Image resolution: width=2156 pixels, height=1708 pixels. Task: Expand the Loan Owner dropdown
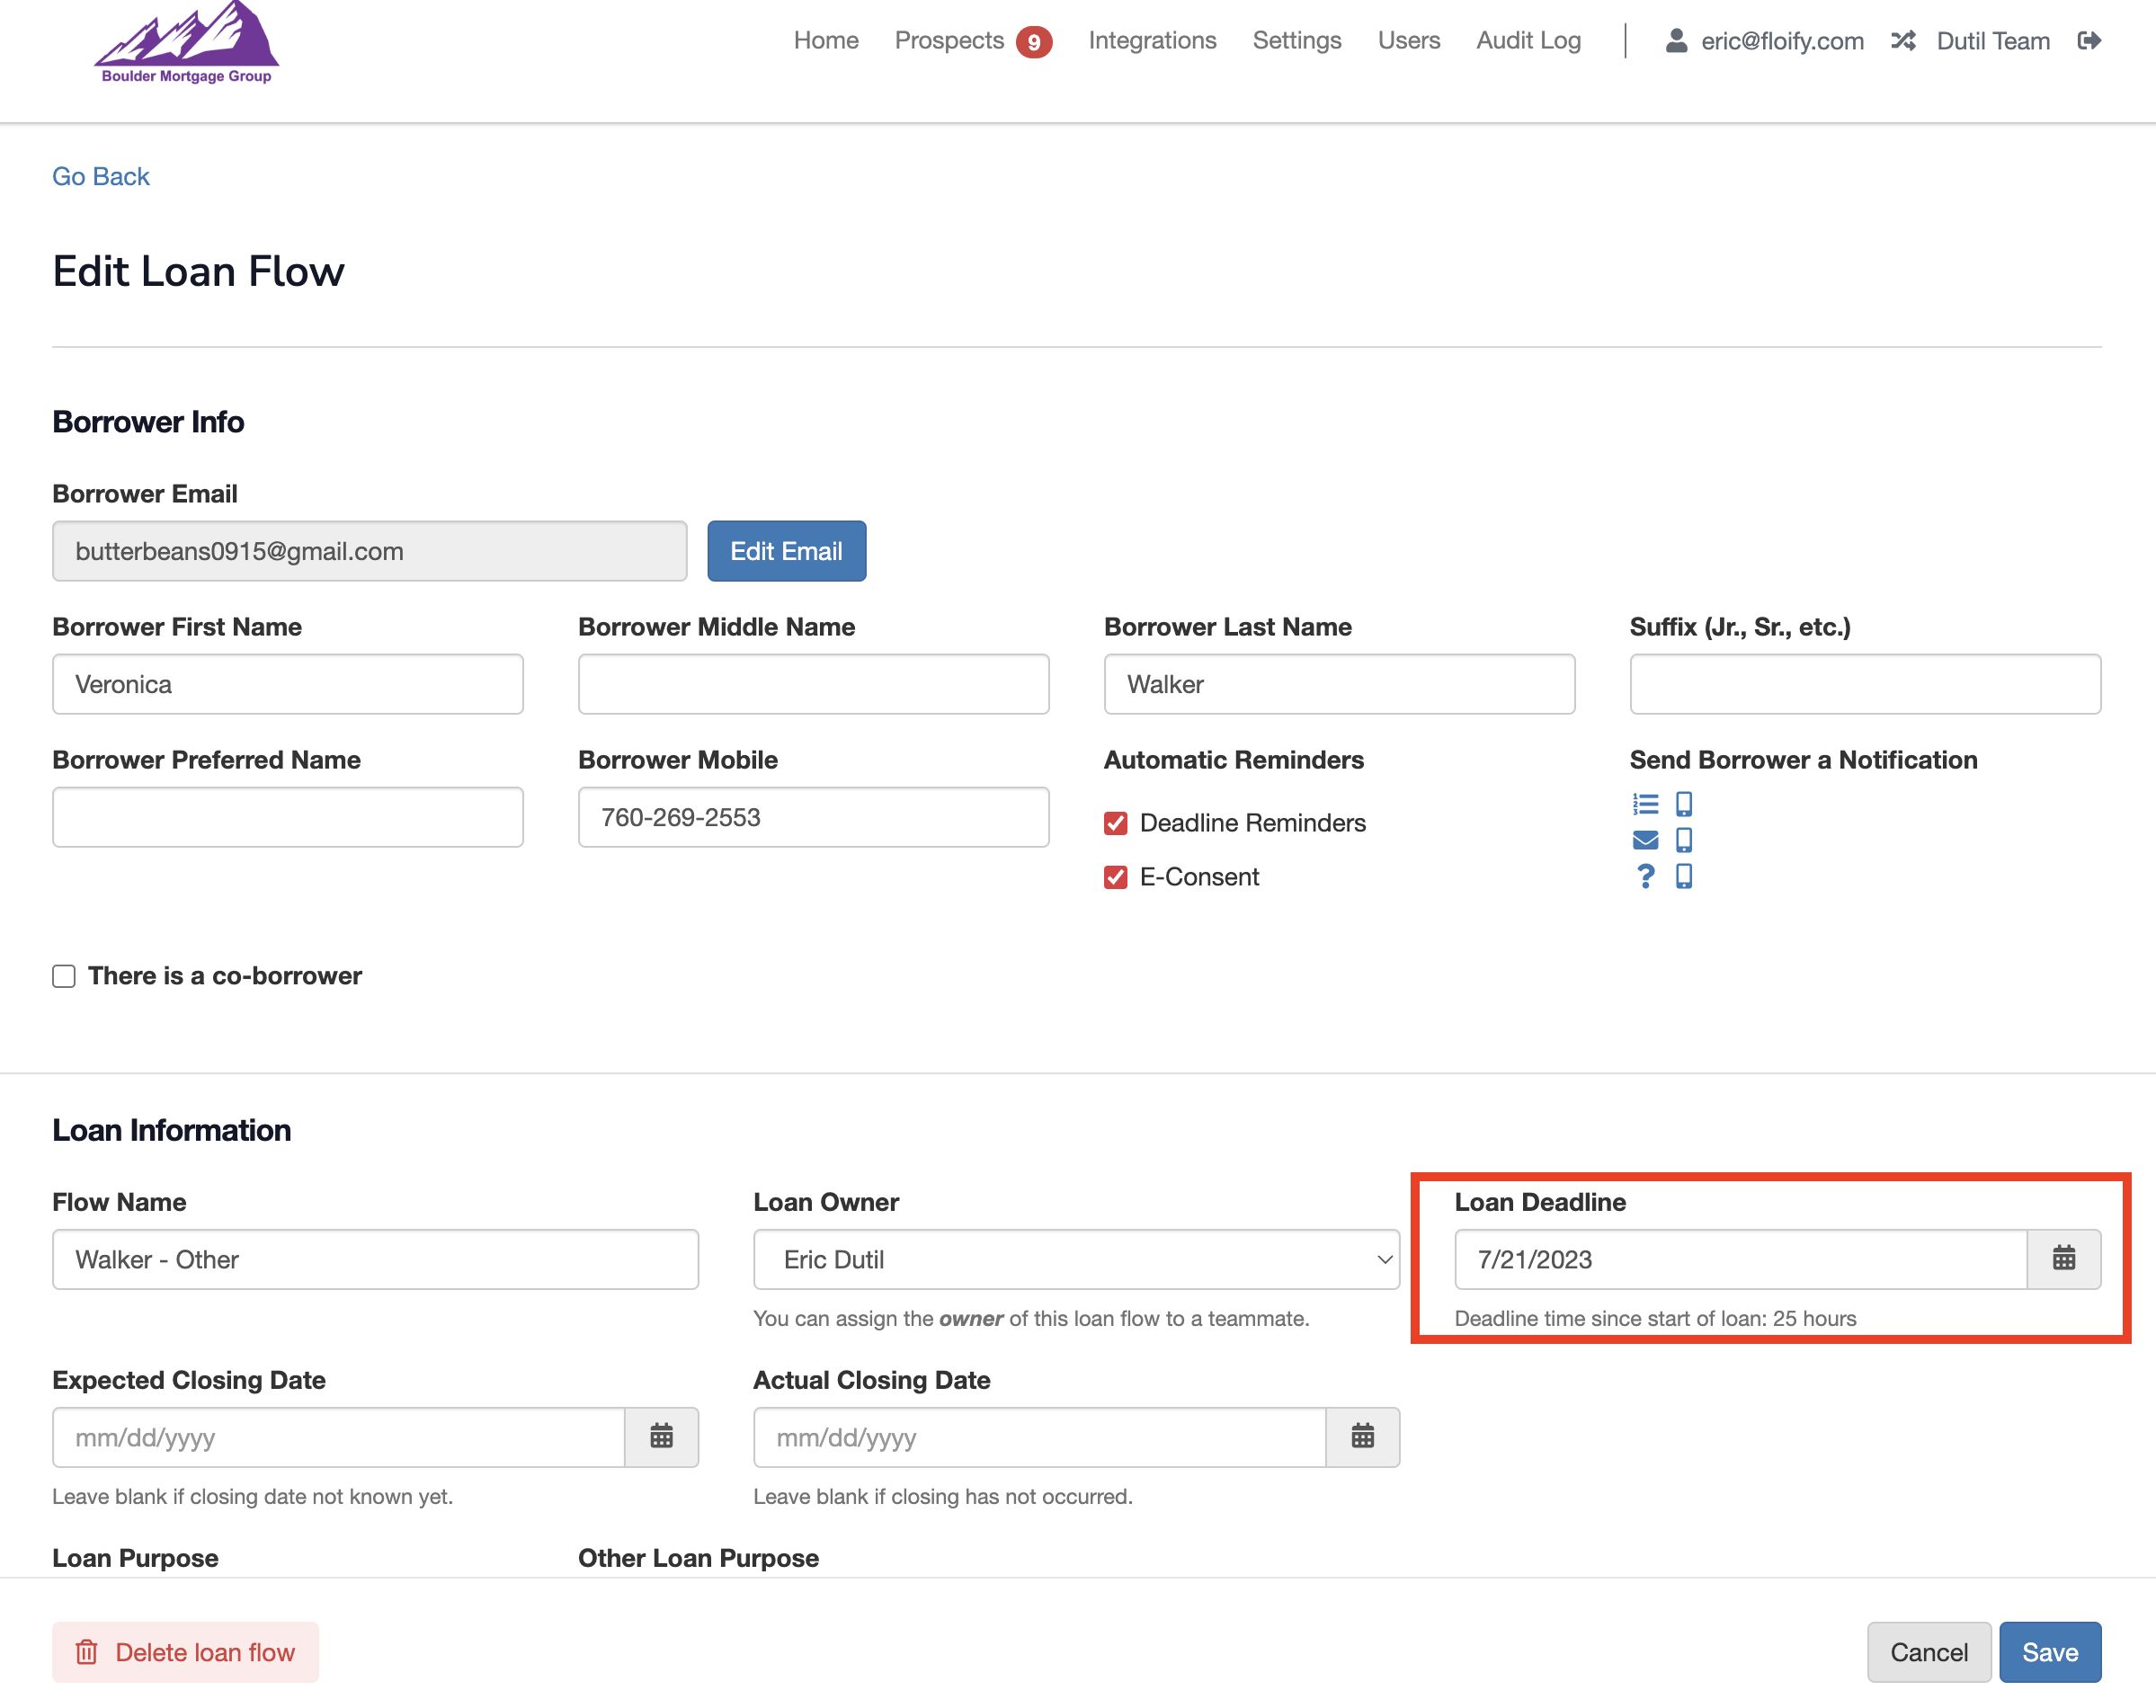pyautogui.click(x=1075, y=1259)
